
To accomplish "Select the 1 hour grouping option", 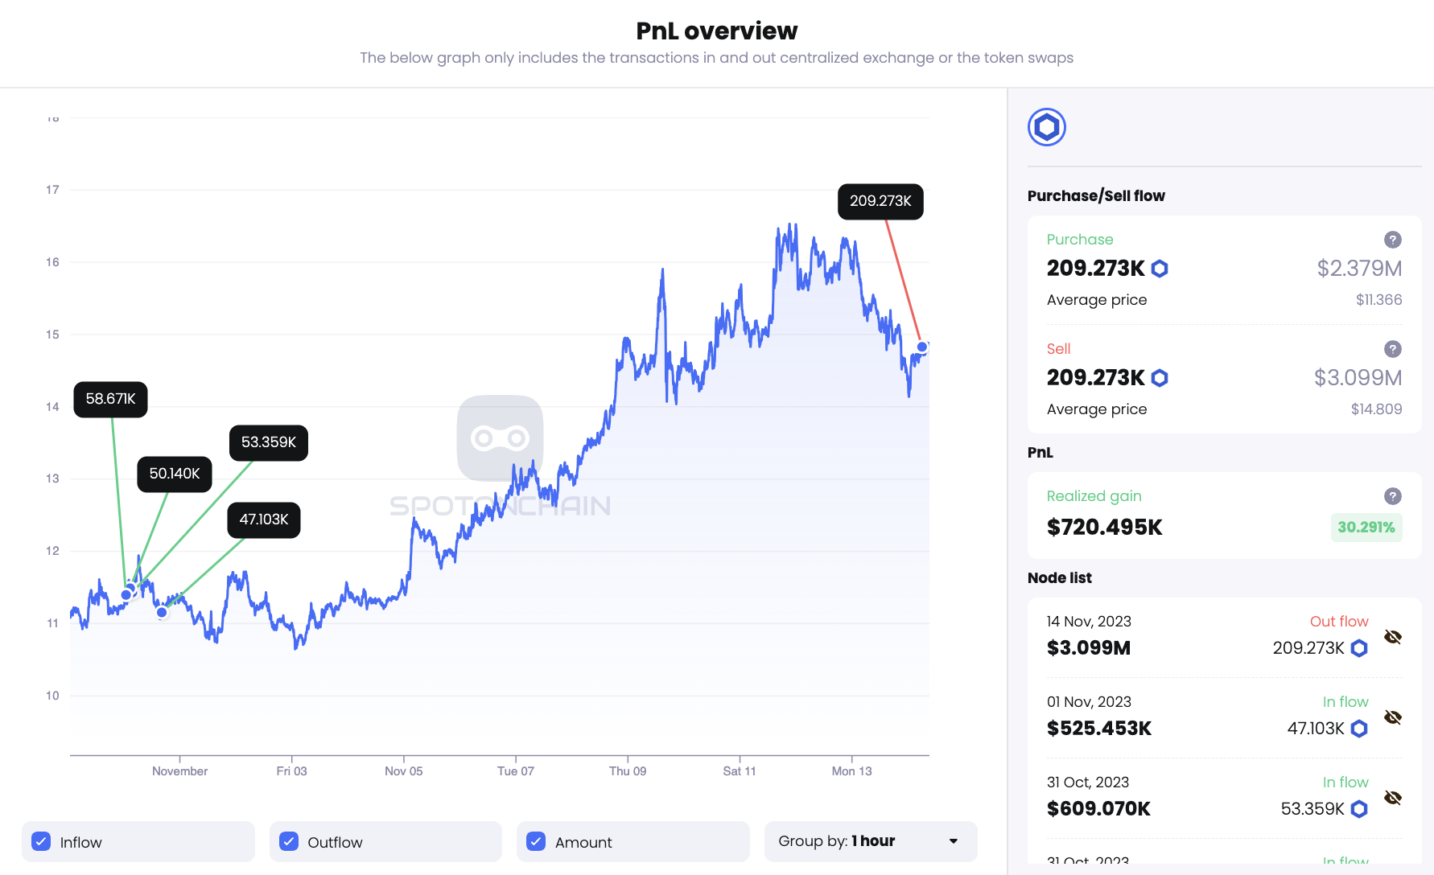I will pyautogui.click(x=873, y=840).
